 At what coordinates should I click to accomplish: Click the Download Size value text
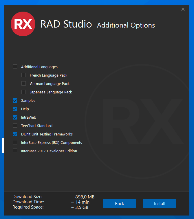click(x=83, y=197)
